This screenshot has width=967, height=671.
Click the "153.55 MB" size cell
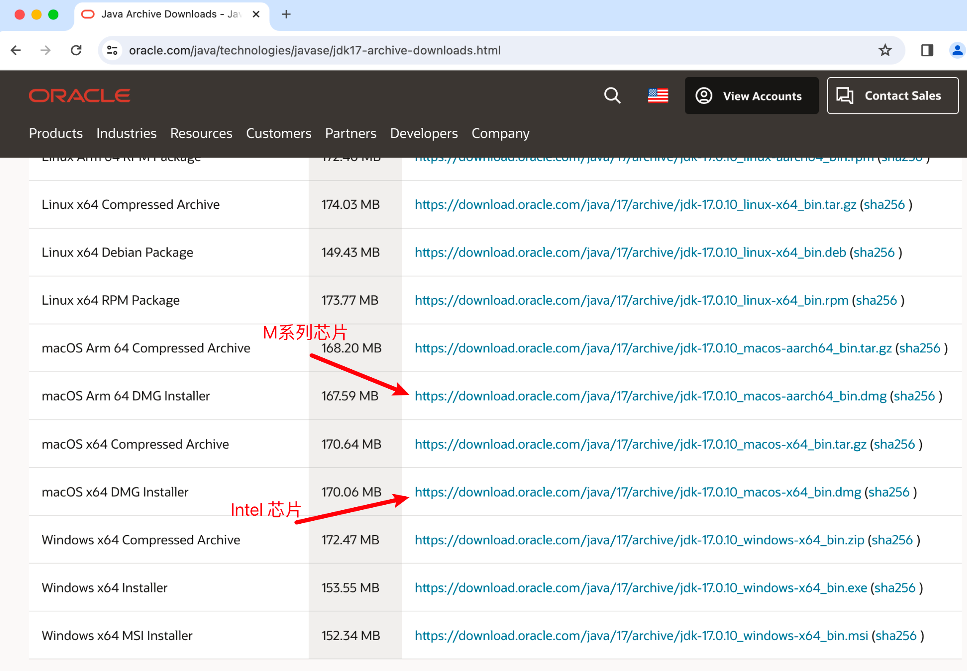click(355, 588)
